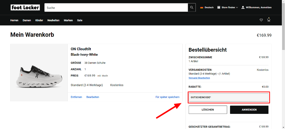Click Bearbeiten to edit item

(x=93, y=97)
